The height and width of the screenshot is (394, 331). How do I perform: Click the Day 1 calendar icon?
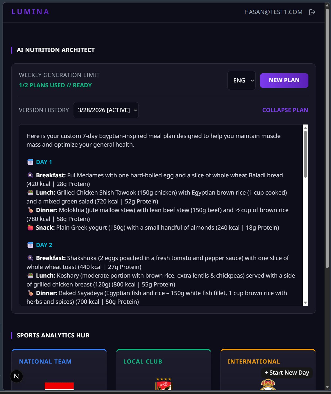coord(30,162)
